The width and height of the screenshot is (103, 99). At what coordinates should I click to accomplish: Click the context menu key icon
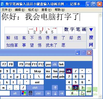tap(30, 93)
